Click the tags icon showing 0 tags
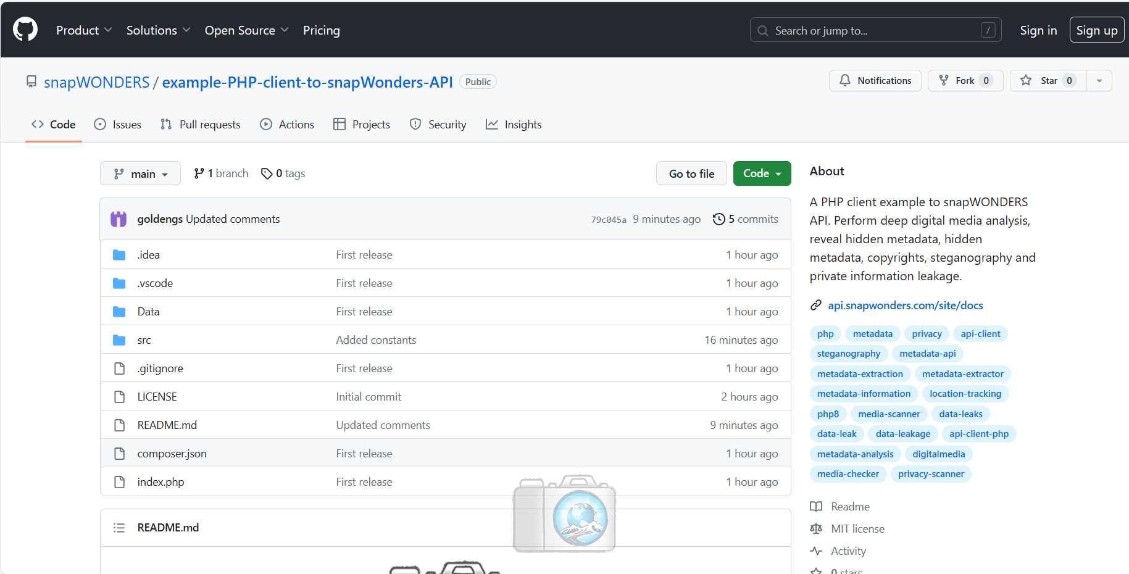The width and height of the screenshot is (1129, 574). pyautogui.click(x=267, y=173)
